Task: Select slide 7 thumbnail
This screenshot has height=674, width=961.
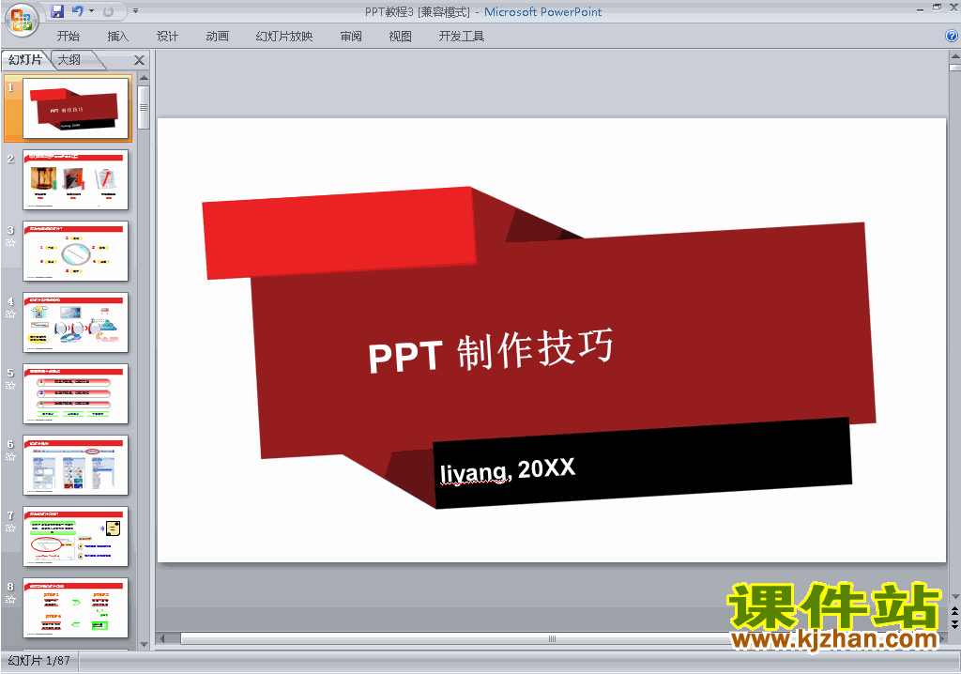Action: pyautogui.click(x=75, y=537)
